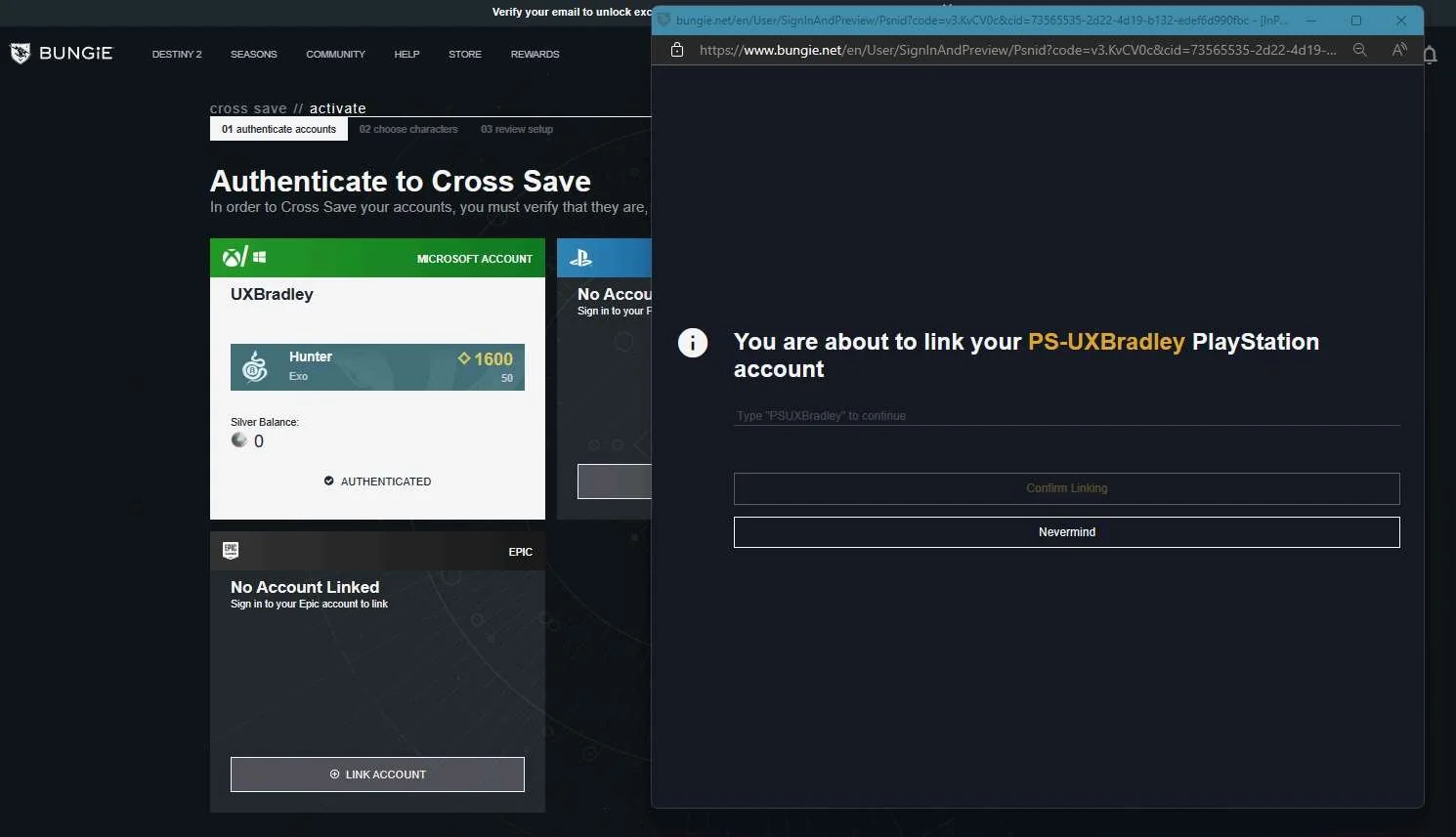The width and height of the screenshot is (1456, 837).
Task: Maximize the Bungie sign-in popup window
Action: (x=1356, y=20)
